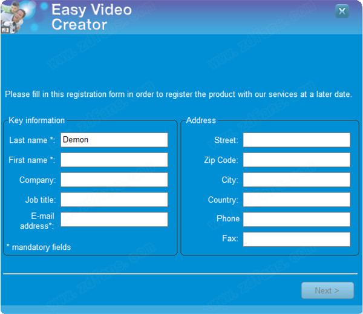Click the Easy Video Creator logo image
Screen dimensions: 363x314
(x=18, y=17)
